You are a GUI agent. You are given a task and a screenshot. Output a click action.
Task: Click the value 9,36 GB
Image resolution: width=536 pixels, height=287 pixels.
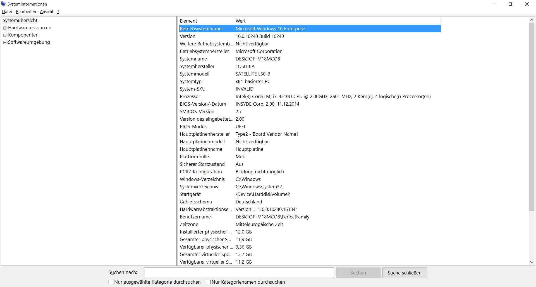(244, 247)
